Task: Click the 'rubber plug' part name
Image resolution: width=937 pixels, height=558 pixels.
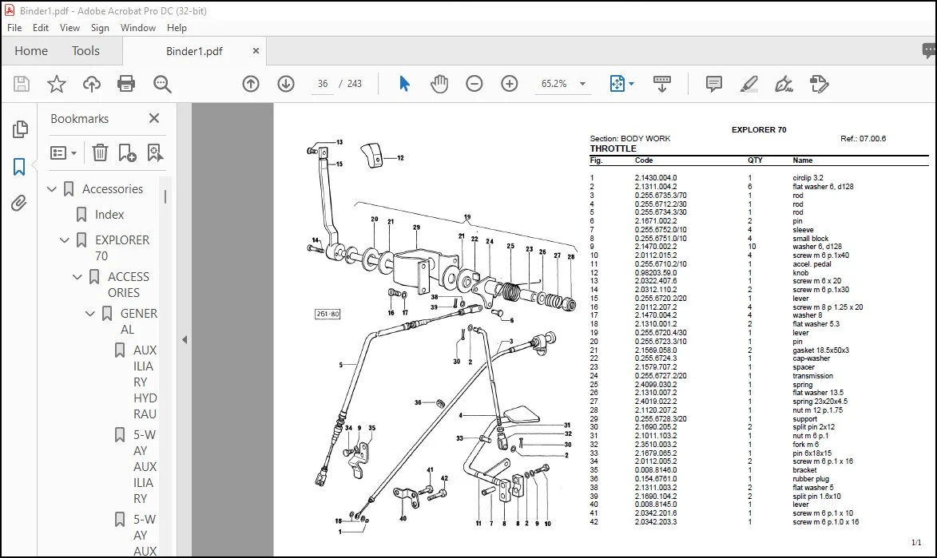Action: point(811,479)
